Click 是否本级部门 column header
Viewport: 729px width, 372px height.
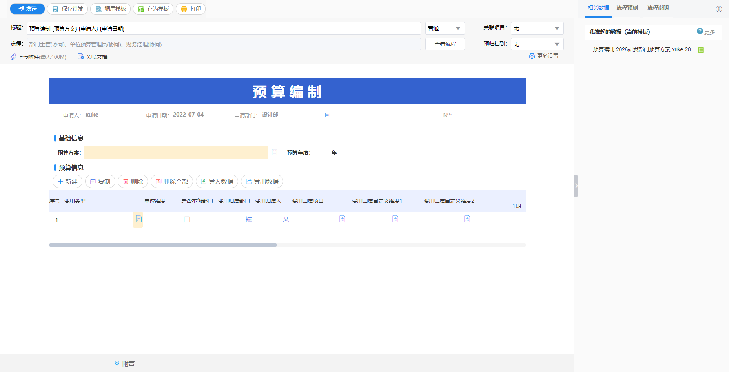tap(197, 201)
